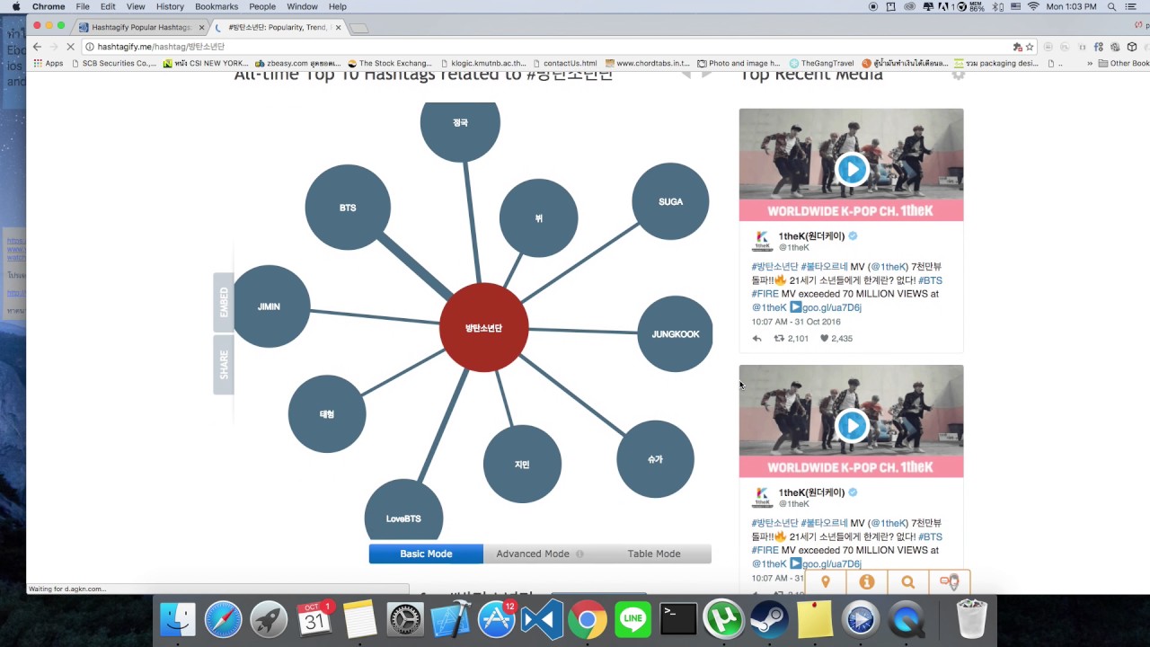Play the second 1theK video

click(x=851, y=425)
